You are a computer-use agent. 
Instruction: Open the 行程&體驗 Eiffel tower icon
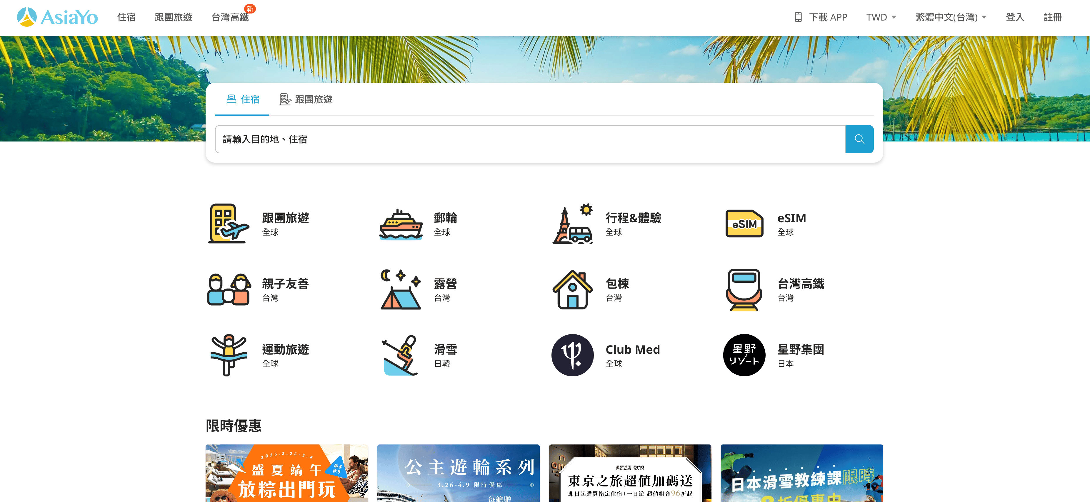coord(572,224)
